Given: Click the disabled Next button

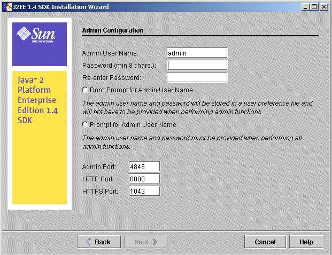Looking at the screenshot, I should point(145,242).
